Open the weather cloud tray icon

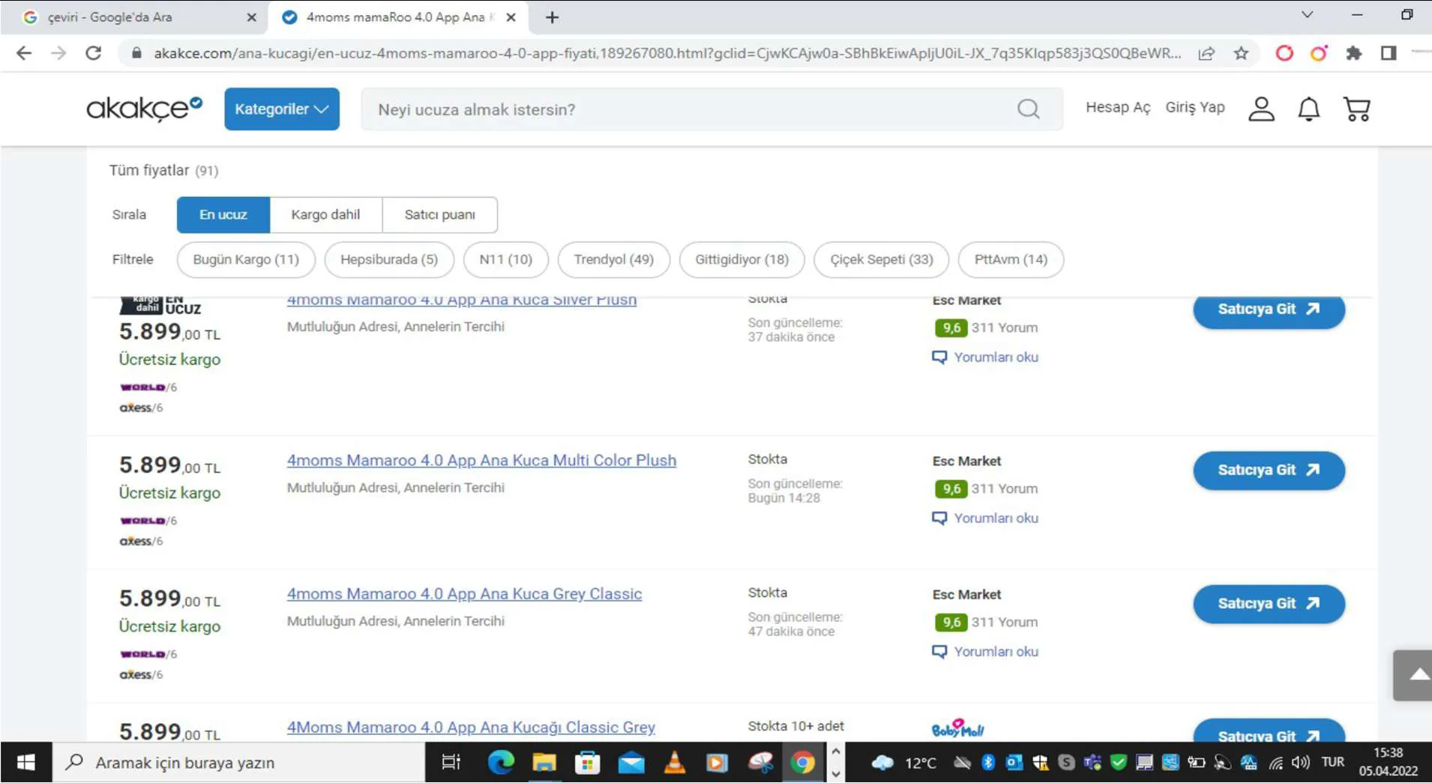click(x=882, y=763)
